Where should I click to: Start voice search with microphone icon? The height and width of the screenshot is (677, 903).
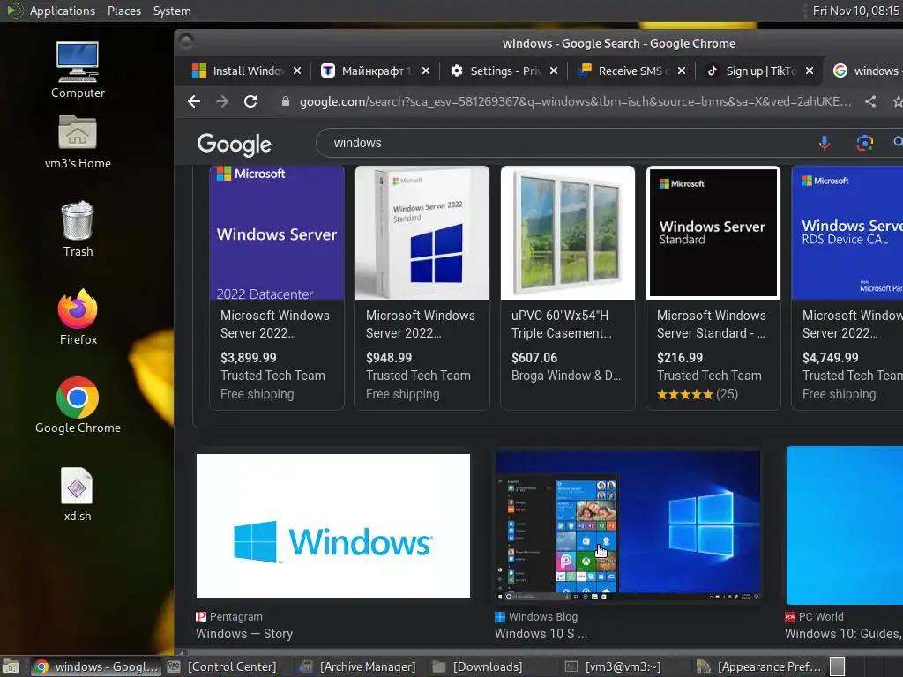pyautogui.click(x=825, y=143)
